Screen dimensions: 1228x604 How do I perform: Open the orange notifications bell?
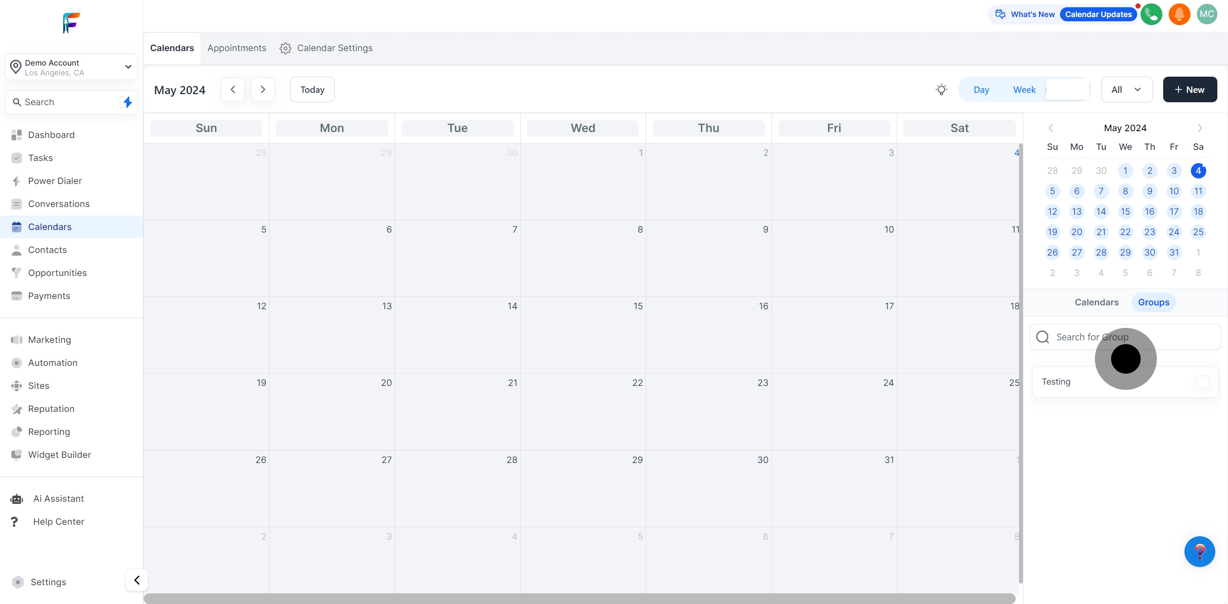coord(1179,14)
